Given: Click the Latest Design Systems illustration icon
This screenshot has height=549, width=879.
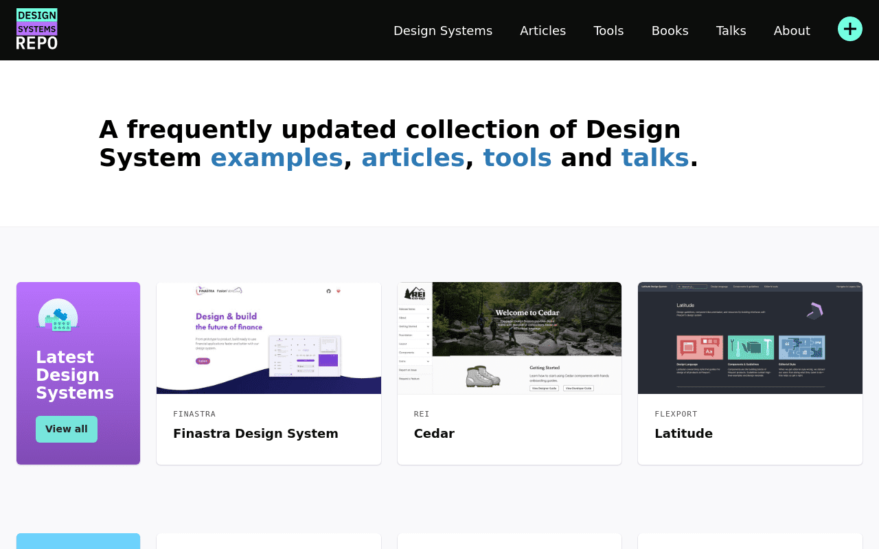Looking at the screenshot, I should click(58, 316).
